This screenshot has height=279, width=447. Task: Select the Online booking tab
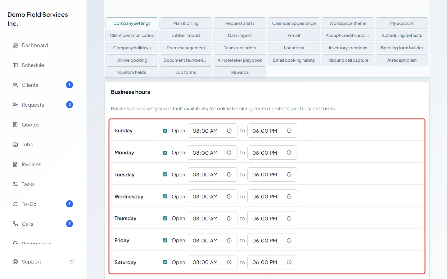pos(132,60)
